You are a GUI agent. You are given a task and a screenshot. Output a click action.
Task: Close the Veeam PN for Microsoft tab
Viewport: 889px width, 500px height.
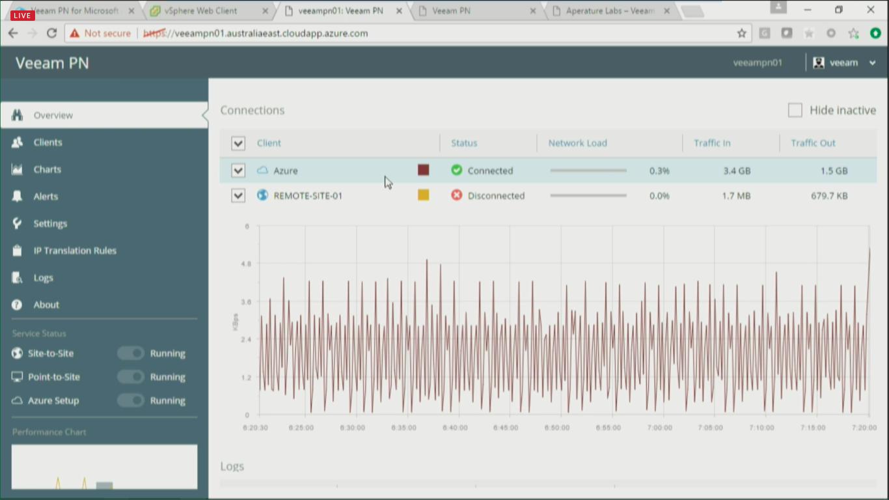tap(131, 11)
